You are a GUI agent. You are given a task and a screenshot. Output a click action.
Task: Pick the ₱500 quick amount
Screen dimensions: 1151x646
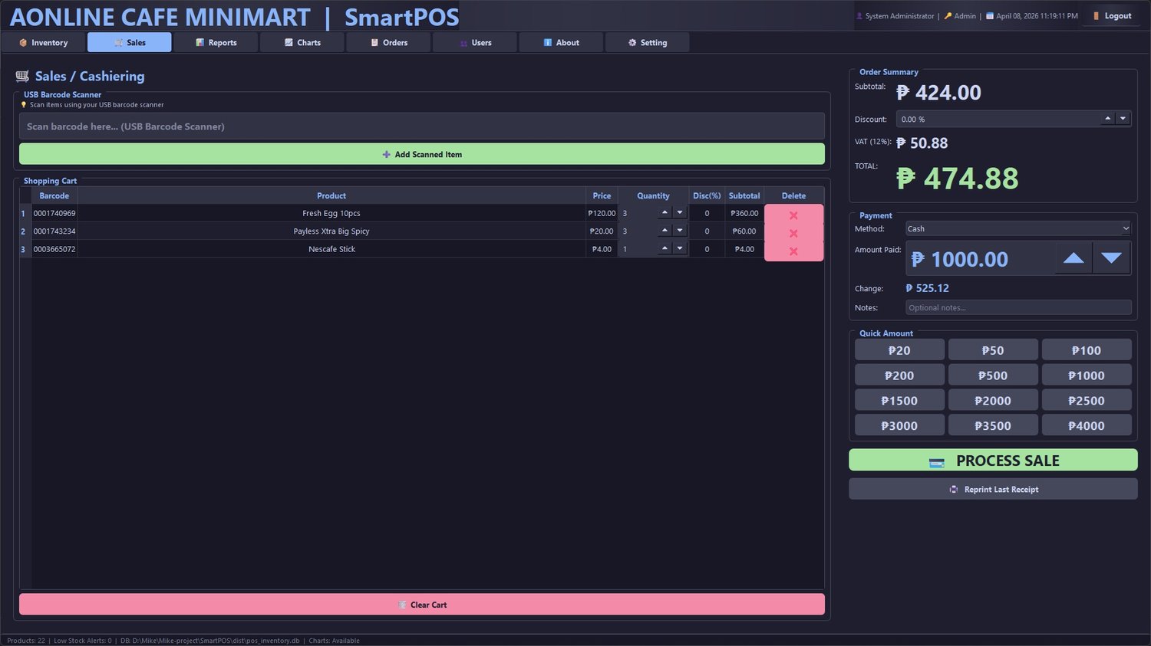993,375
